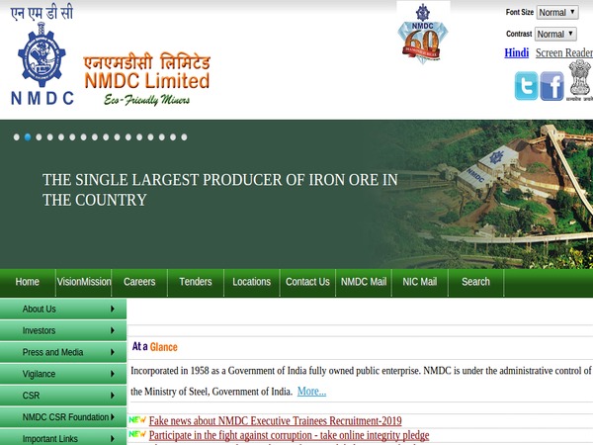Open the Font Size dropdown

(x=557, y=12)
